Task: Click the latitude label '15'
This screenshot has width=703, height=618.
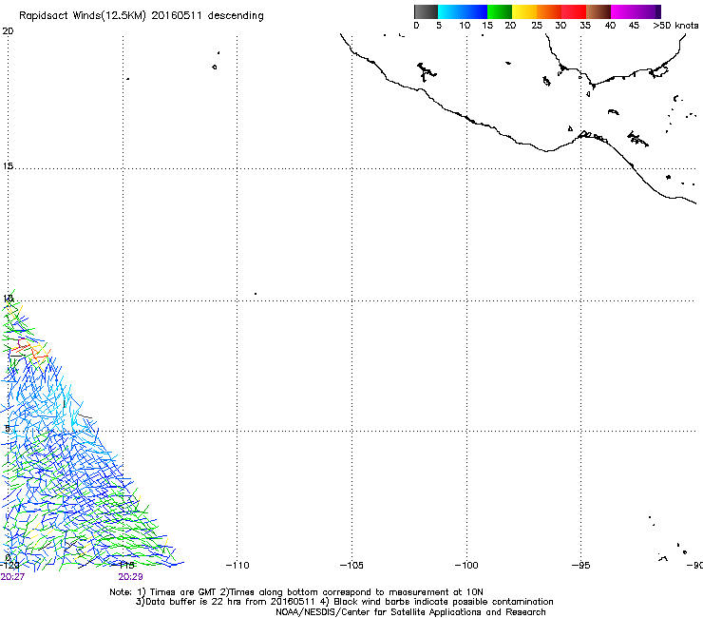Action: [8, 166]
